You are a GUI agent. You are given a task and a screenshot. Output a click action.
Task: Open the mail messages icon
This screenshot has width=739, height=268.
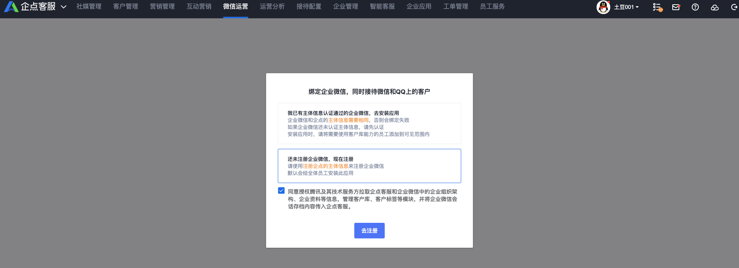tap(676, 7)
